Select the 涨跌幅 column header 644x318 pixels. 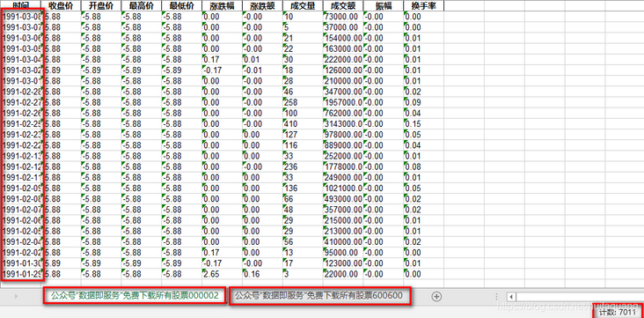point(222,6)
